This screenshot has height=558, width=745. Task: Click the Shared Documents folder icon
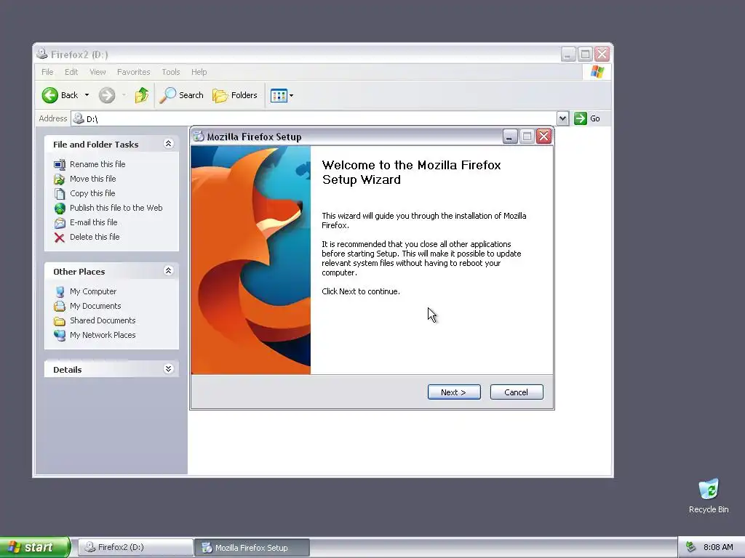point(60,321)
